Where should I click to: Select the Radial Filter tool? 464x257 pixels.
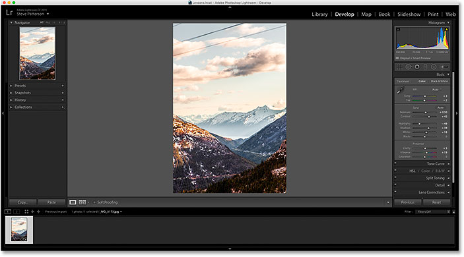(434, 67)
